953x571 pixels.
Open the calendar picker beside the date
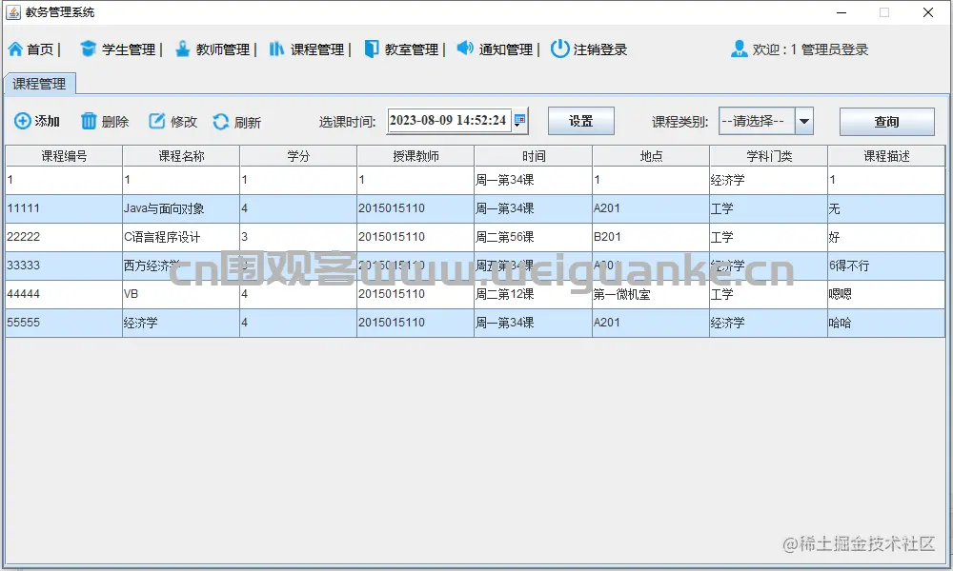tap(519, 120)
